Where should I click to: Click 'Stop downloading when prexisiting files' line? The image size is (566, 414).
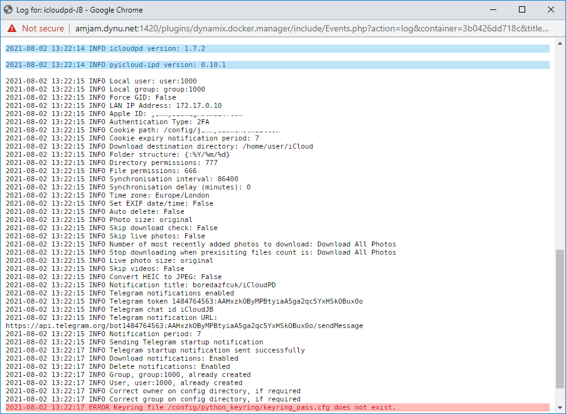(201, 252)
